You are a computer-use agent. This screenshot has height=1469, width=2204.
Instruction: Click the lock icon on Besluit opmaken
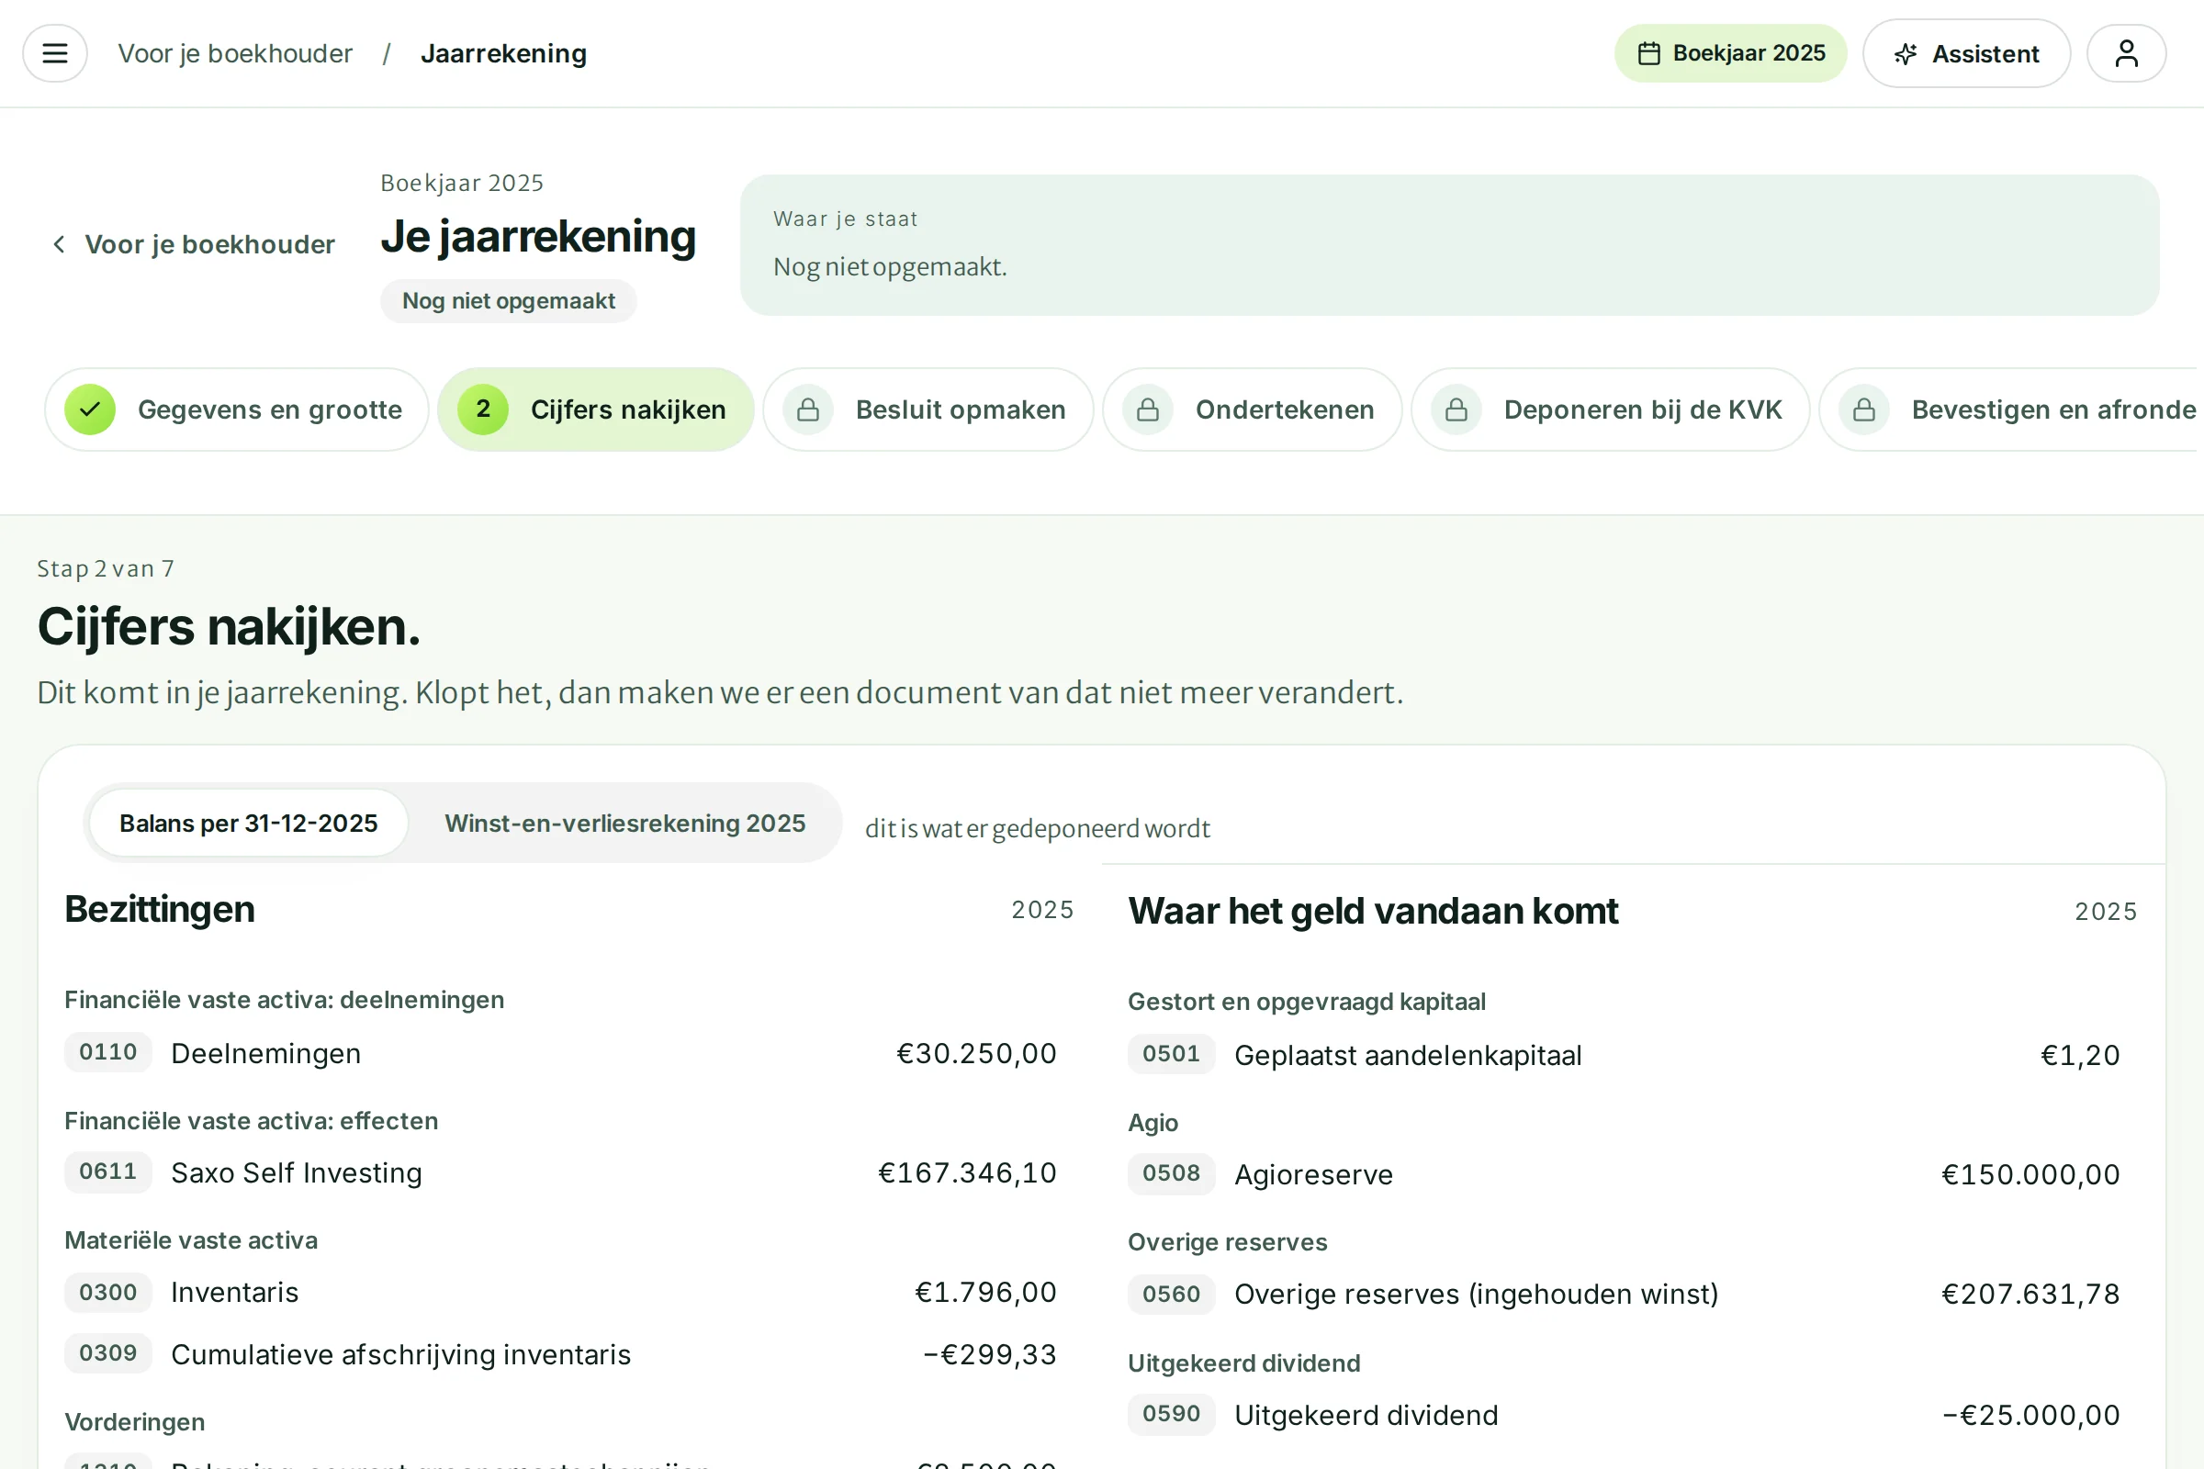808,409
